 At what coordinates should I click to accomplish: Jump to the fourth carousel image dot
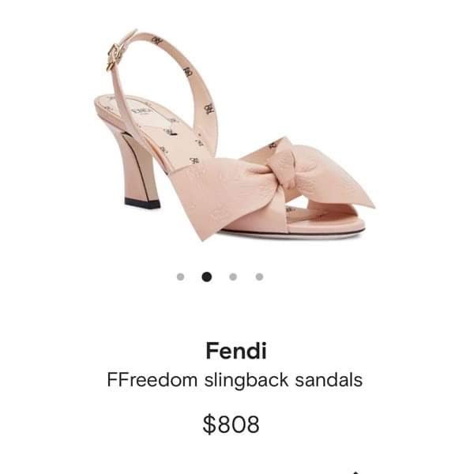(259, 277)
